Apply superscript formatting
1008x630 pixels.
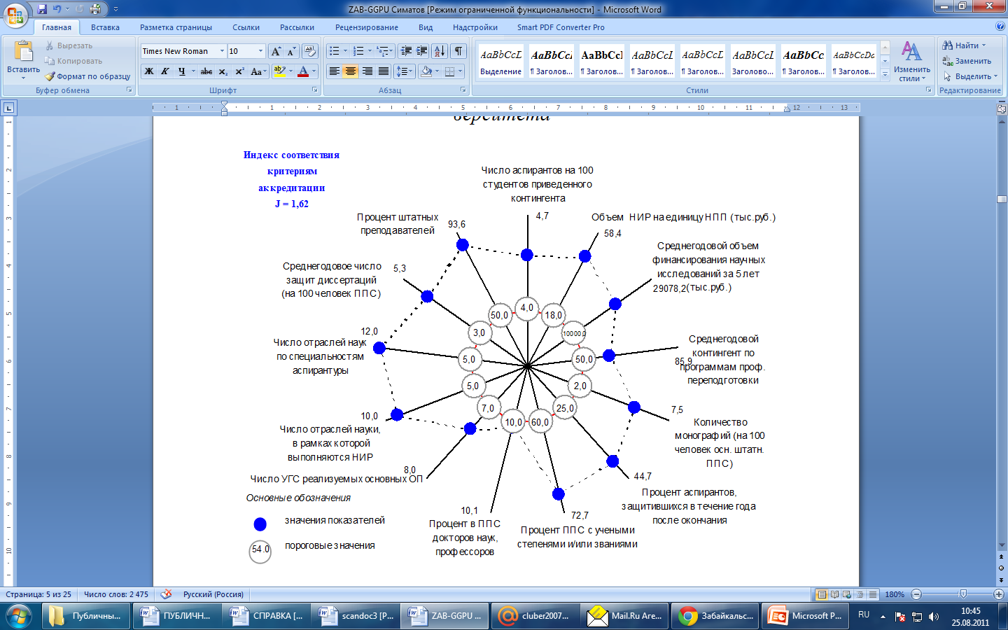[239, 71]
